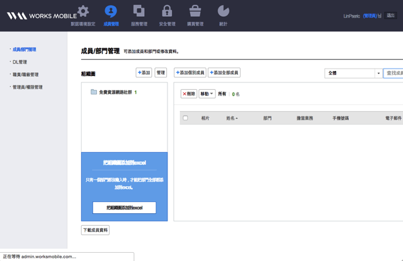Click the 下載成員資料 button

(96, 230)
